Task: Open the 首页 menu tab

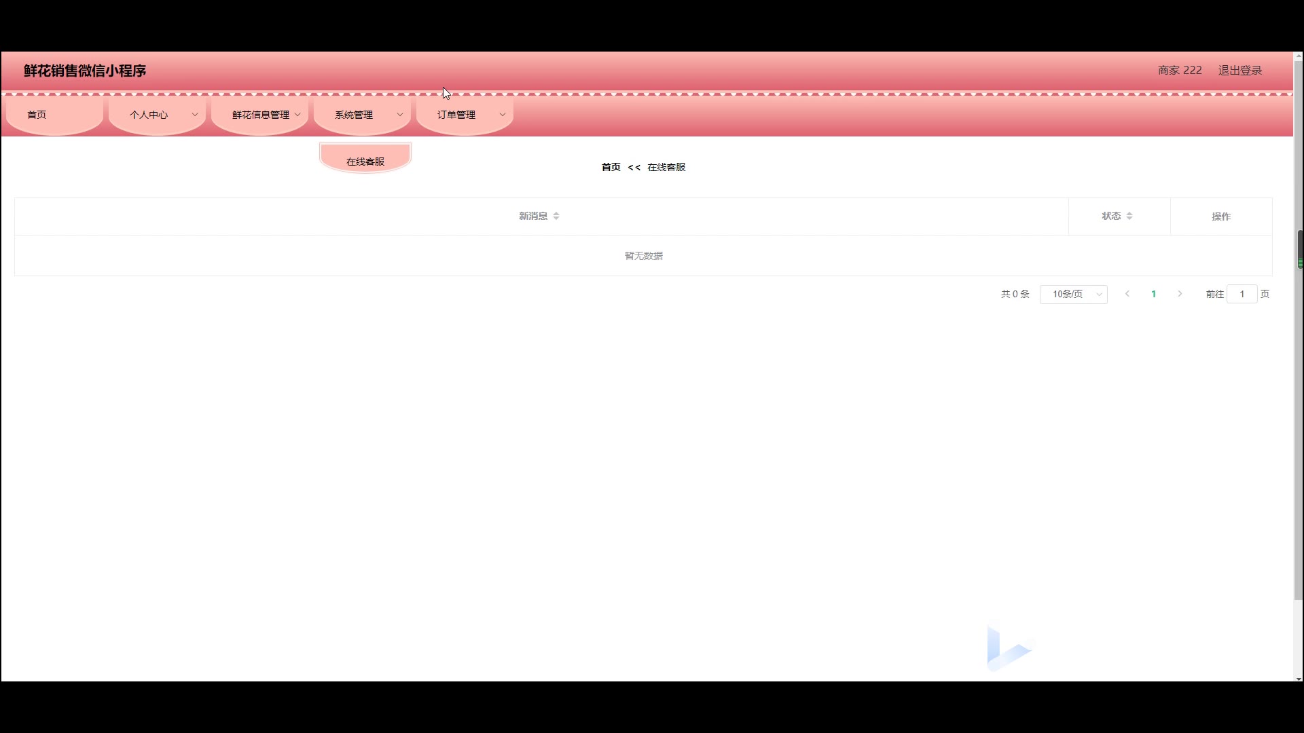Action: point(37,115)
